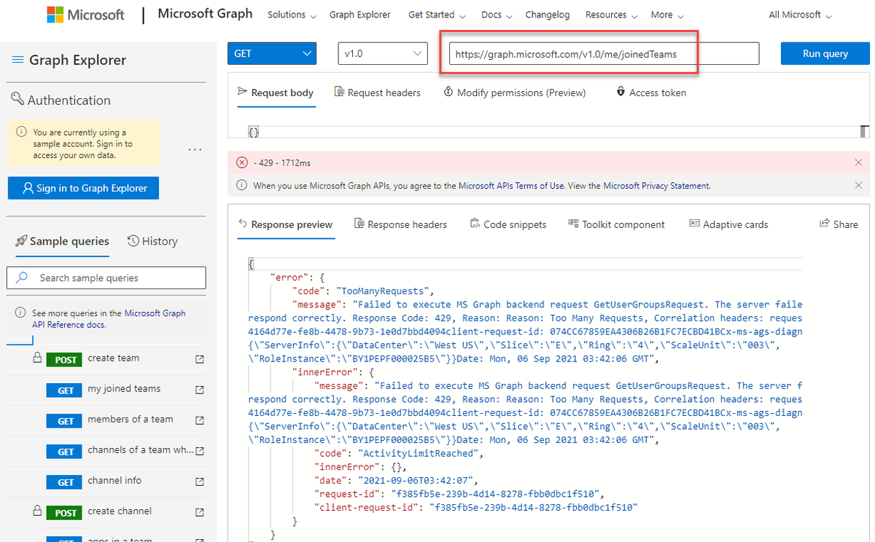Switch to the Request headers tab

coord(377,93)
